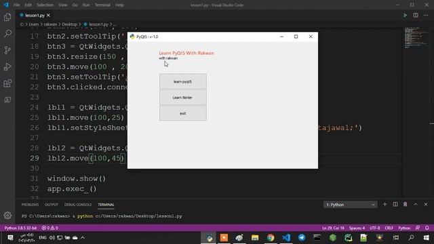434x244 pixels.
Task: Click app.exec_() on line 32
Action: click(72, 189)
